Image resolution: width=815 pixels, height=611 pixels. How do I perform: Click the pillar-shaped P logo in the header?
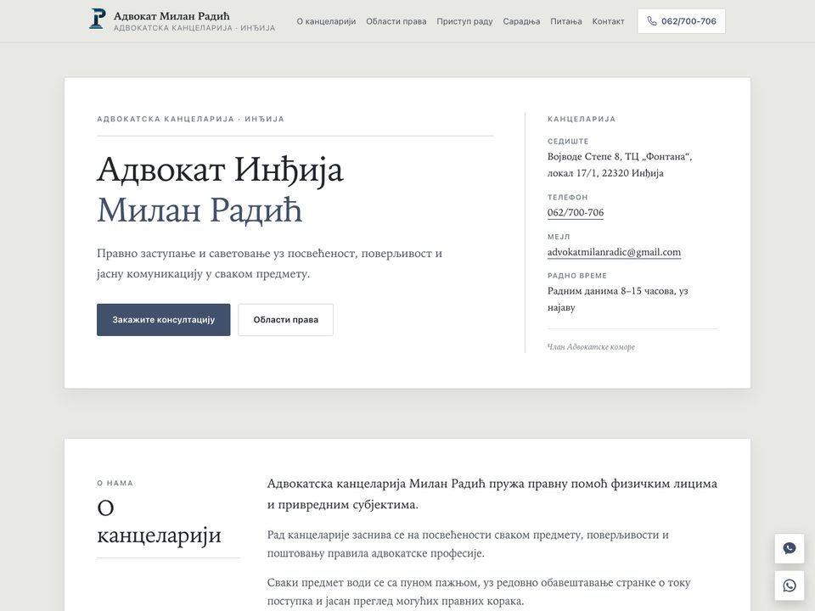pos(97,19)
